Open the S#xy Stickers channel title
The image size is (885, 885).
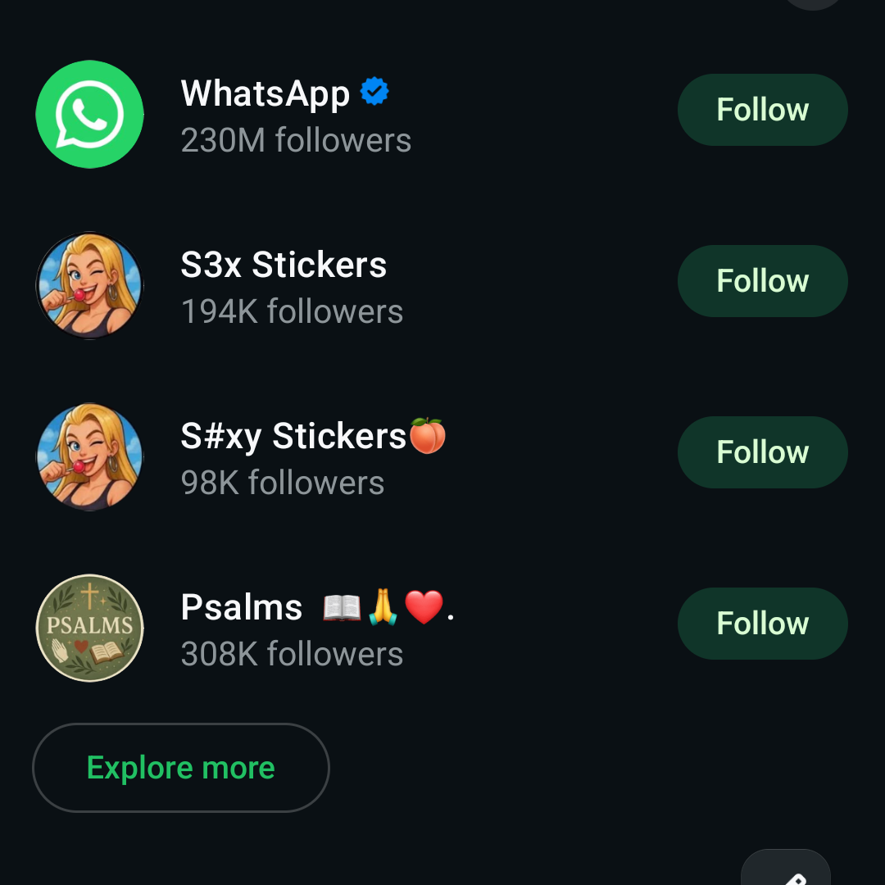pyautogui.click(x=293, y=436)
